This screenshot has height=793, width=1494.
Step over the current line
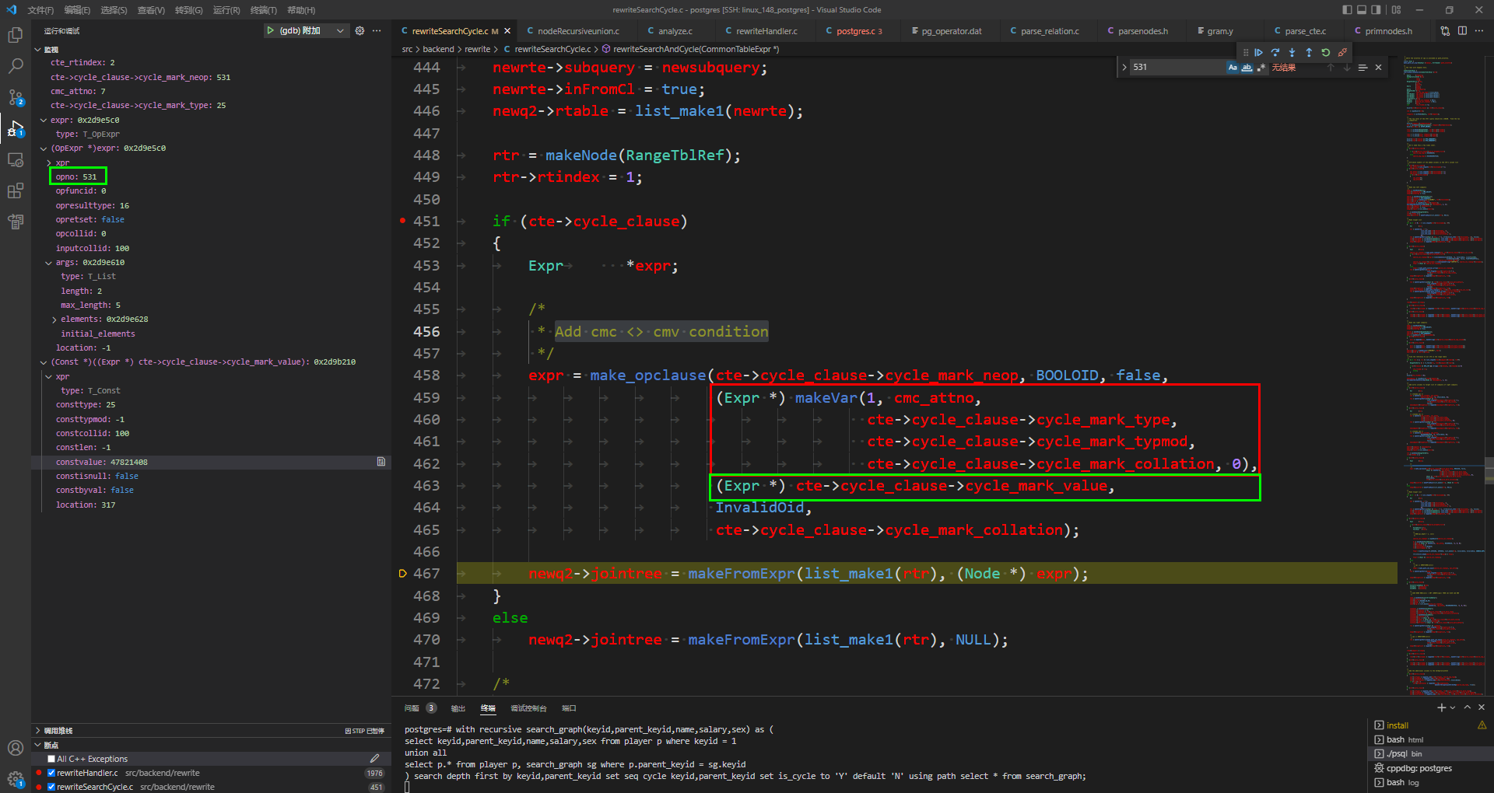[1275, 53]
